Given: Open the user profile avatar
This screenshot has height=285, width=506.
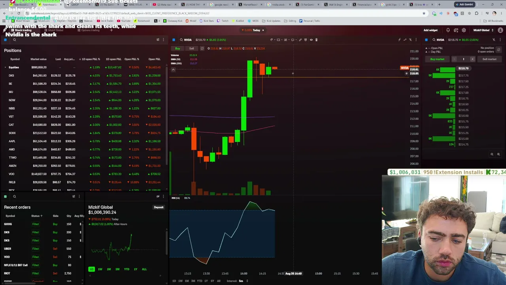Looking at the screenshot, I should (x=500, y=30).
